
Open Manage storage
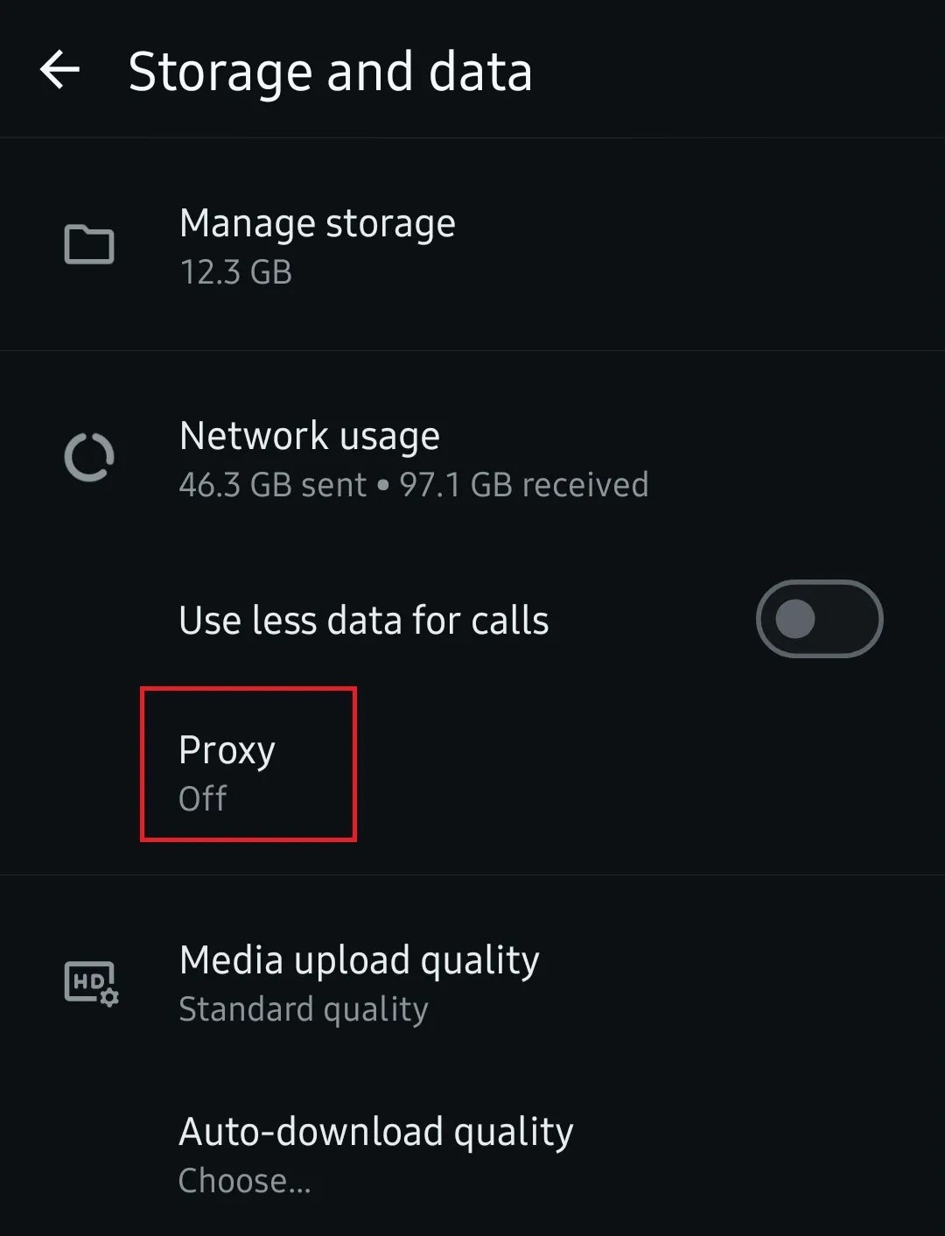[x=317, y=224]
